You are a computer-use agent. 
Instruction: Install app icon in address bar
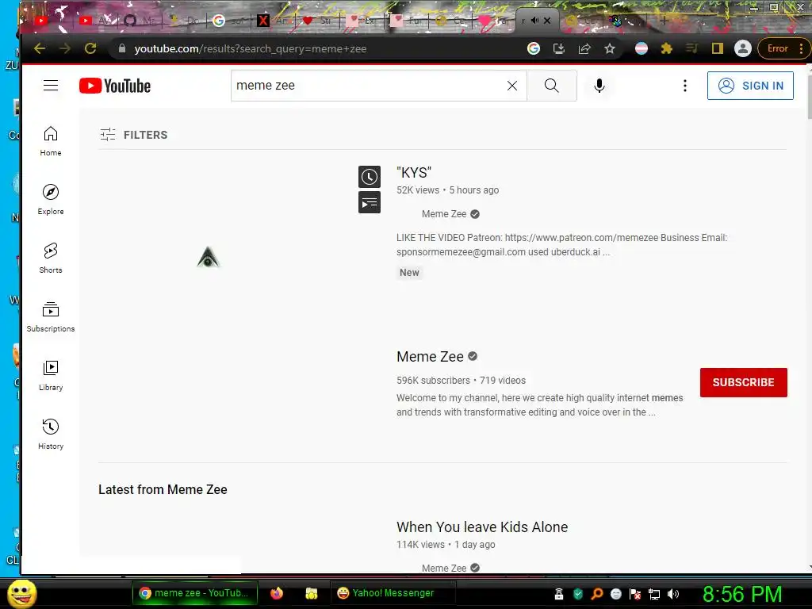tap(559, 48)
